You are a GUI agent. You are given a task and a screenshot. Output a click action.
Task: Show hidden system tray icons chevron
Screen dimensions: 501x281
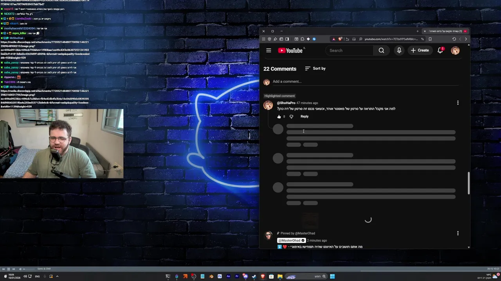(57, 276)
